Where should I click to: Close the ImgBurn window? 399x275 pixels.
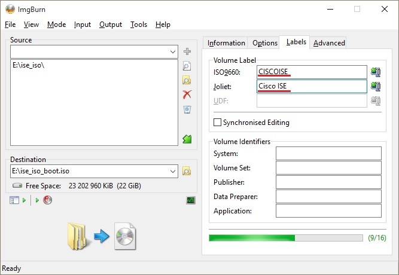click(385, 9)
